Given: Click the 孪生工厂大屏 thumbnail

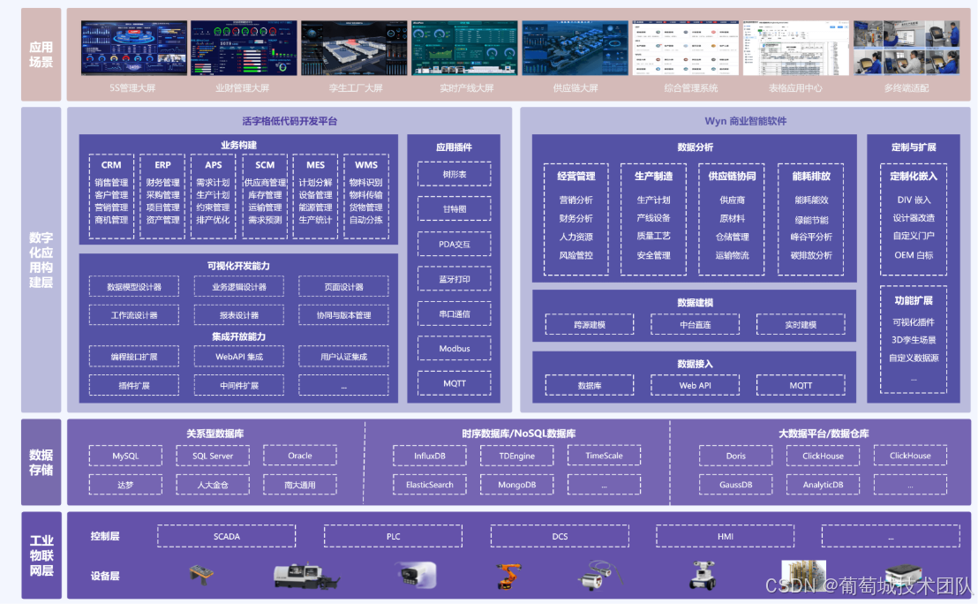Looking at the screenshot, I should click(x=354, y=48).
